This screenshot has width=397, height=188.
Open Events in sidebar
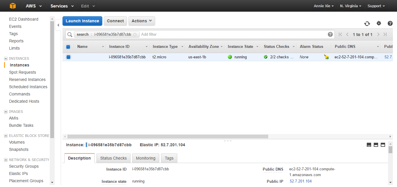click(15, 26)
